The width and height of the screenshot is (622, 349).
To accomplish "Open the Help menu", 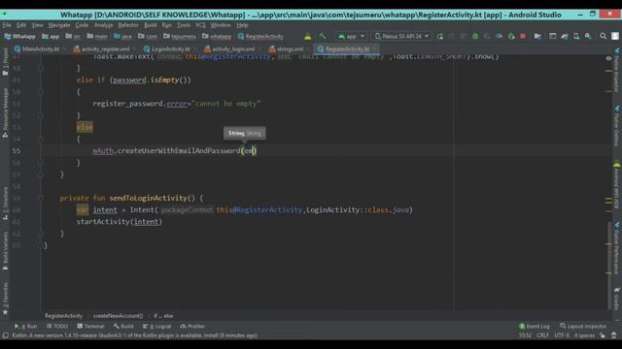I will [x=242, y=25].
